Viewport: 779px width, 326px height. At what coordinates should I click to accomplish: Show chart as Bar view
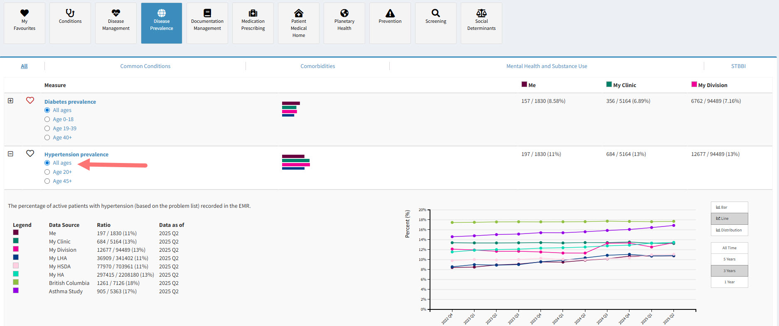pyautogui.click(x=729, y=207)
